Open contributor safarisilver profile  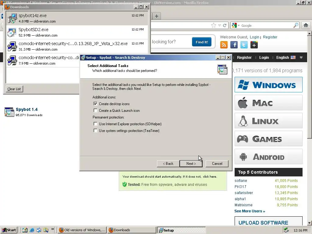pos(244,193)
